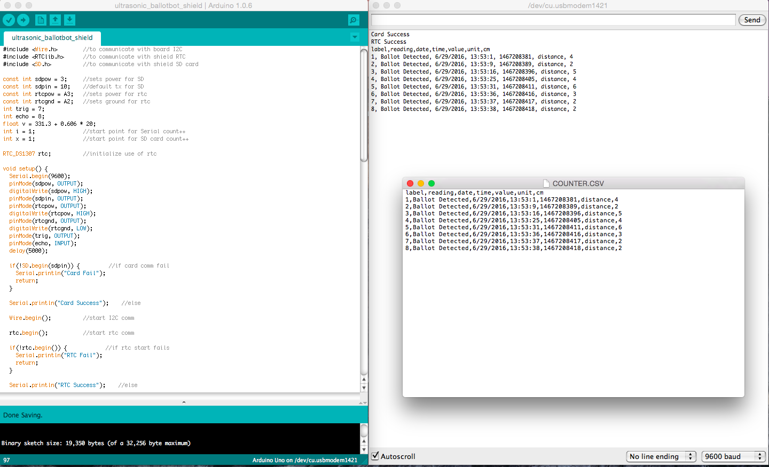Click the line number 97 in status bar
This screenshot has height=467, width=769.
point(6,460)
